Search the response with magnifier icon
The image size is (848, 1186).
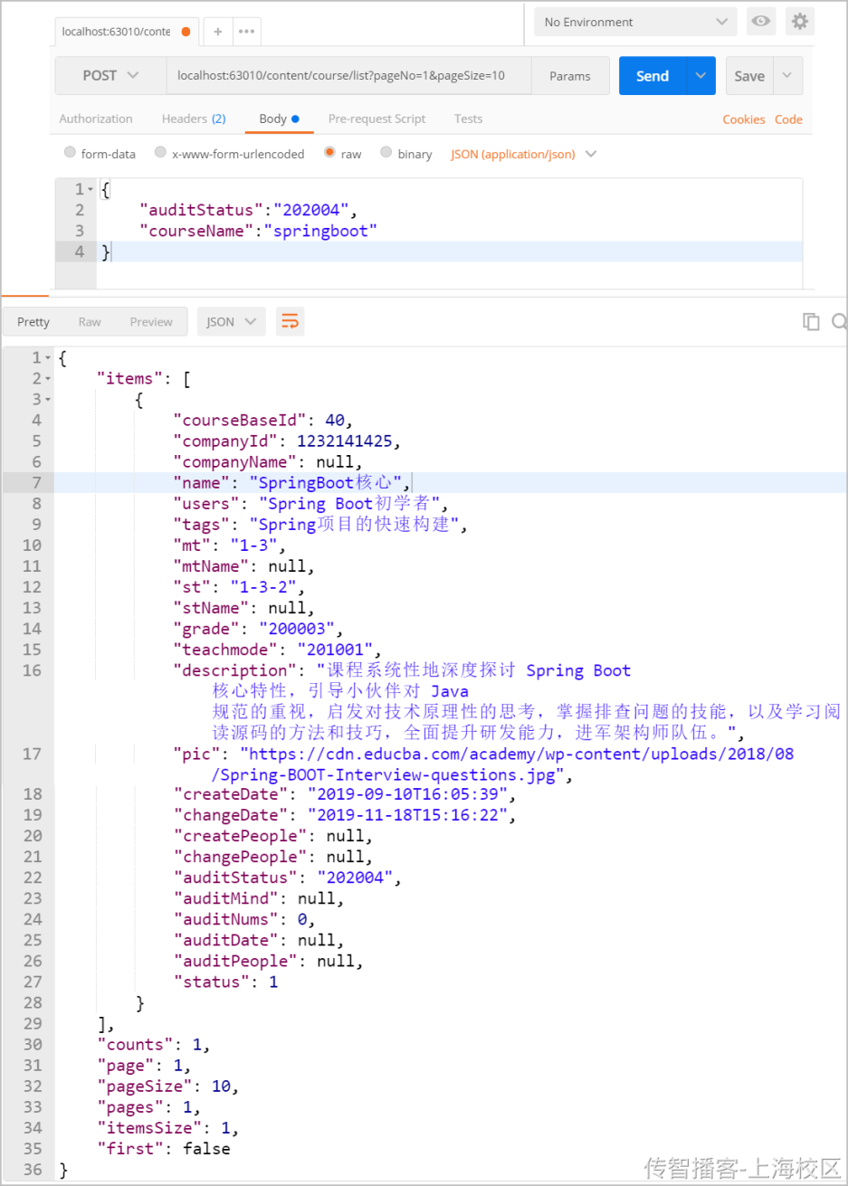839,321
